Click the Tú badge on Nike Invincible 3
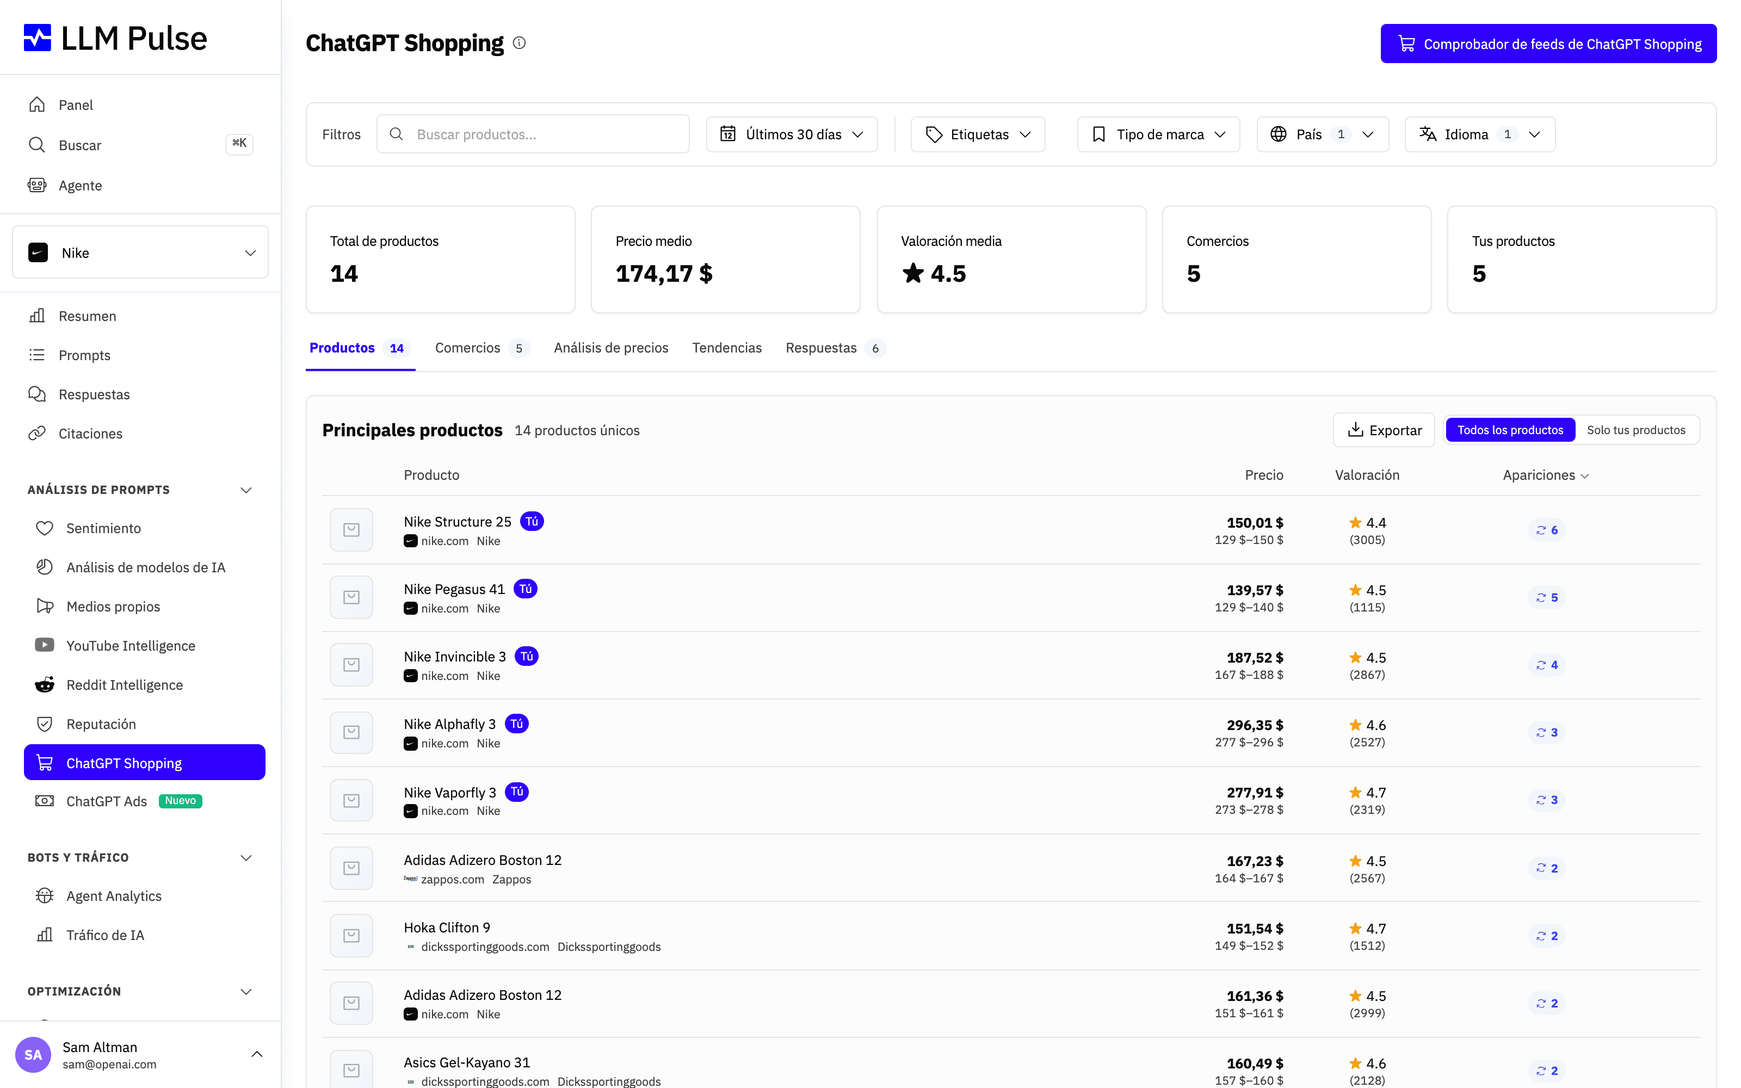 [x=527, y=656]
